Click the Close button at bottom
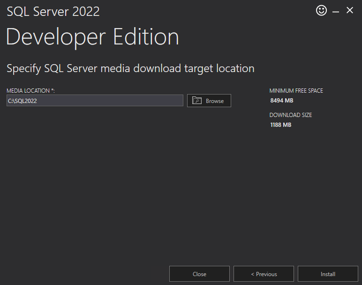This screenshot has width=362, height=285. (199, 274)
